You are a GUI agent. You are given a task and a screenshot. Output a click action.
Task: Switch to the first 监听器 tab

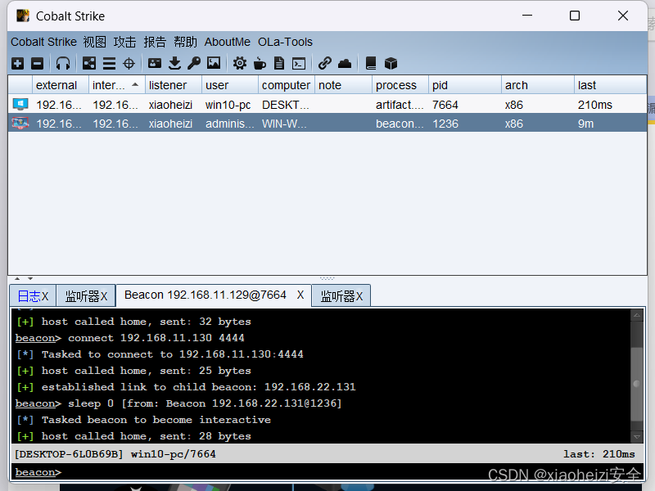[x=86, y=296]
